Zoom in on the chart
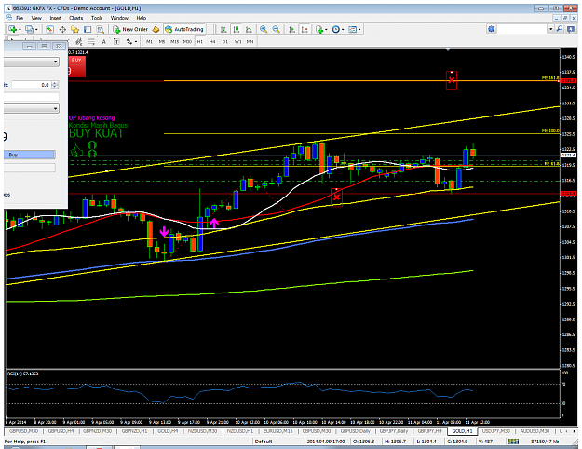The image size is (582, 449). 264,29
